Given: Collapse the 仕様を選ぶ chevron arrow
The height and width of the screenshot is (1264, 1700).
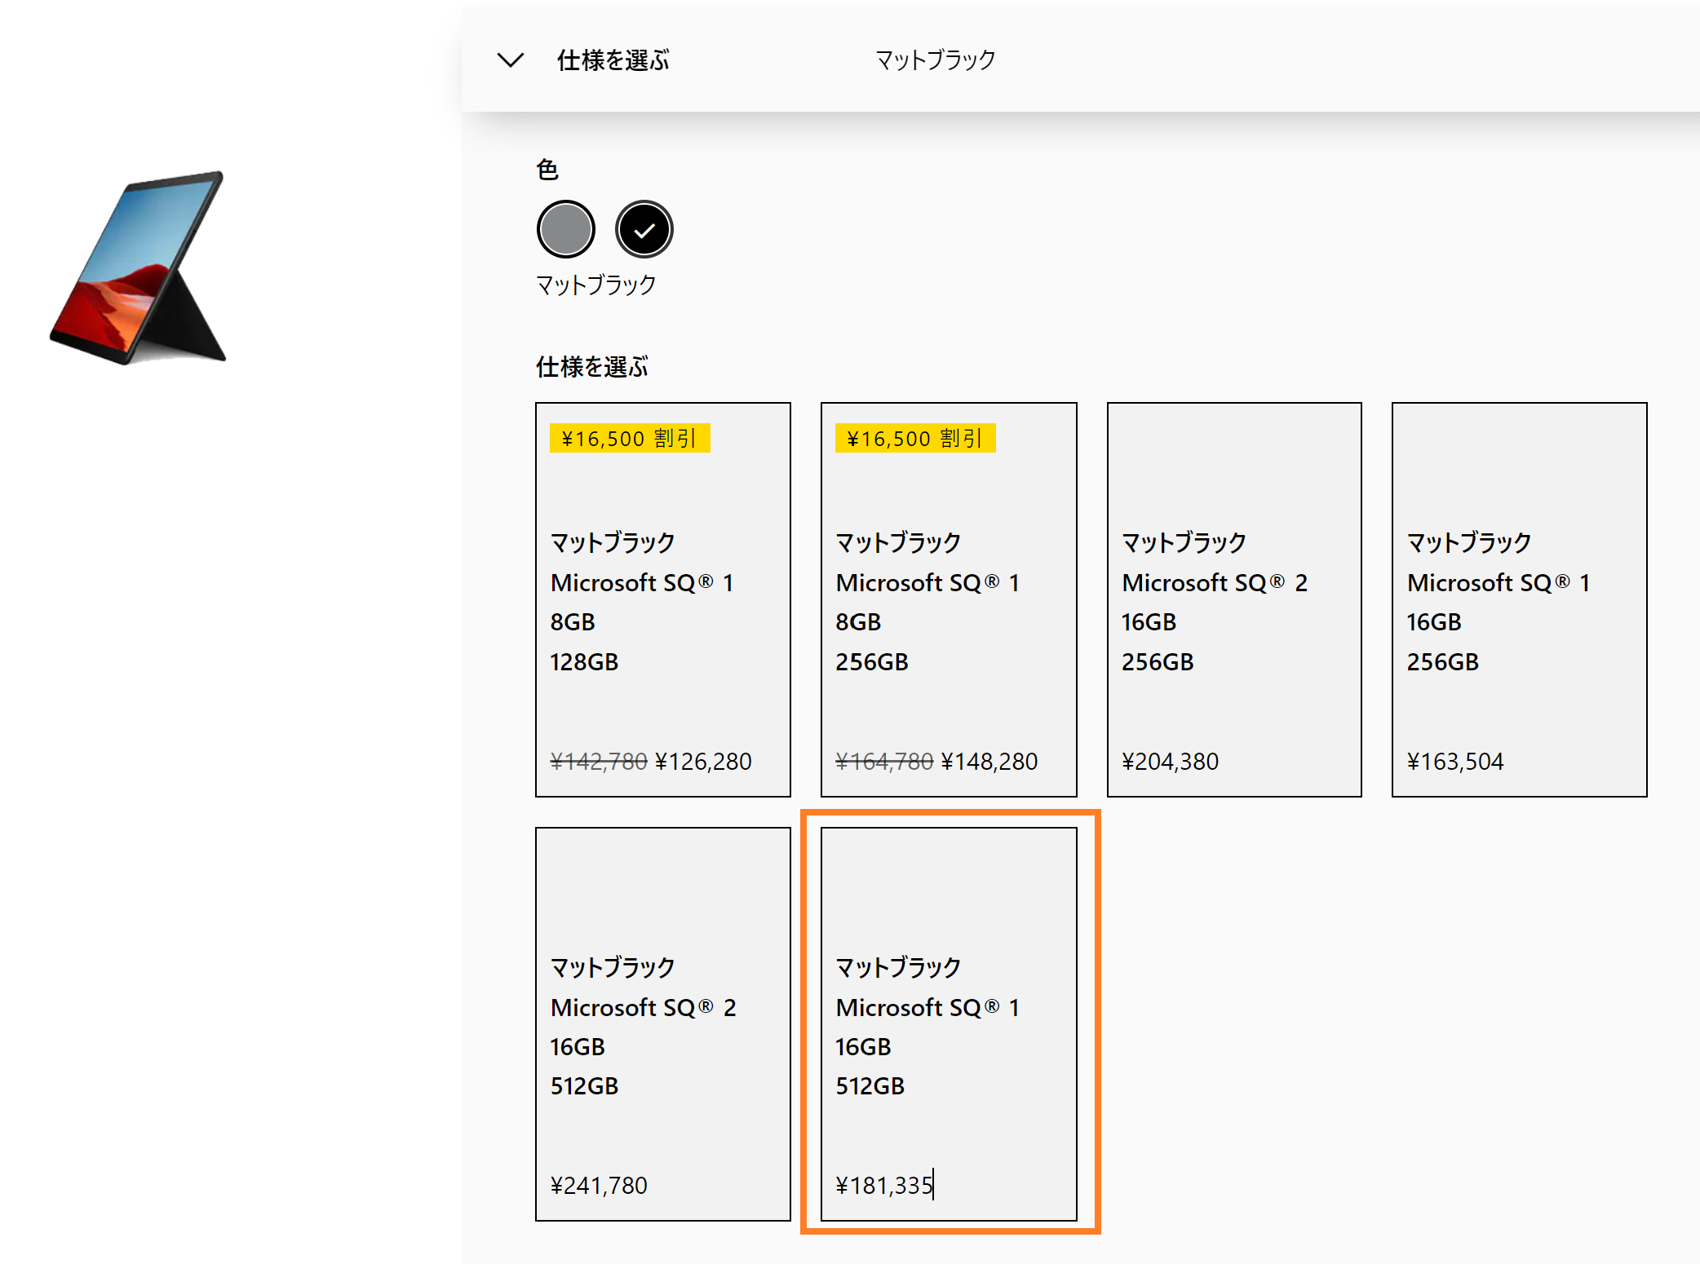Looking at the screenshot, I should click(x=510, y=60).
